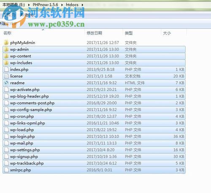Image resolution: width=211 pixels, height=193 pixels.
Task: Expand breadcrumb arrow after 本地磁盘 (E:)
Action: 29,5
